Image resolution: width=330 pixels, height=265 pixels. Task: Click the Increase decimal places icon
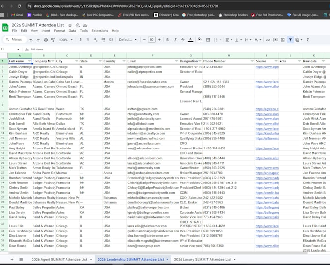[103, 40]
